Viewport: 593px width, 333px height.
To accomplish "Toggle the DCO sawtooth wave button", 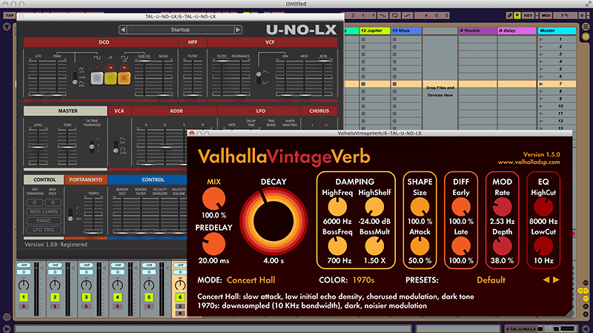I will (110, 78).
